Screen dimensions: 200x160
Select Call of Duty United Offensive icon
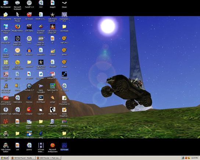(x=53, y=29)
